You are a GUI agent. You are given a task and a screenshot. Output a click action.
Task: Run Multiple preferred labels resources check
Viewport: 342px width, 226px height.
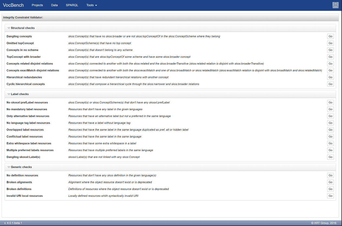tap(330, 150)
